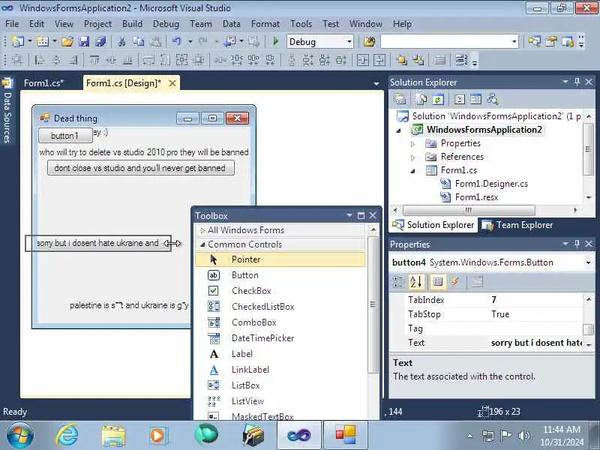
Task: Switch to the Form1.cs* code tab
Action: click(44, 83)
